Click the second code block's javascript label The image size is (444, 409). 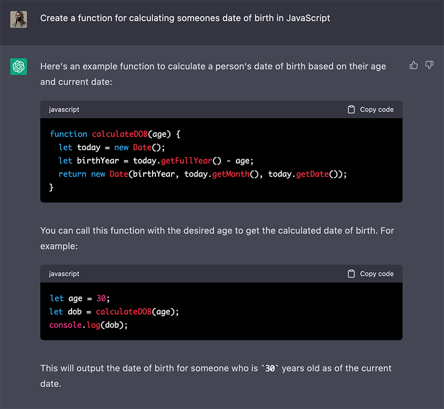click(64, 274)
